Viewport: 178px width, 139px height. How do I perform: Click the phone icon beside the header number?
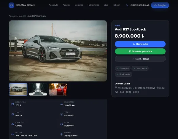(127, 5)
